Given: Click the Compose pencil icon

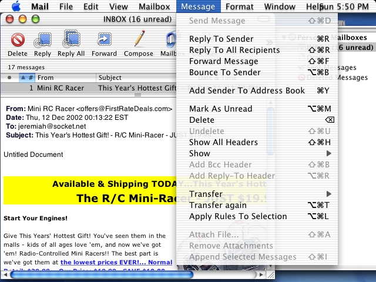Looking at the screenshot, I should coord(139,41).
